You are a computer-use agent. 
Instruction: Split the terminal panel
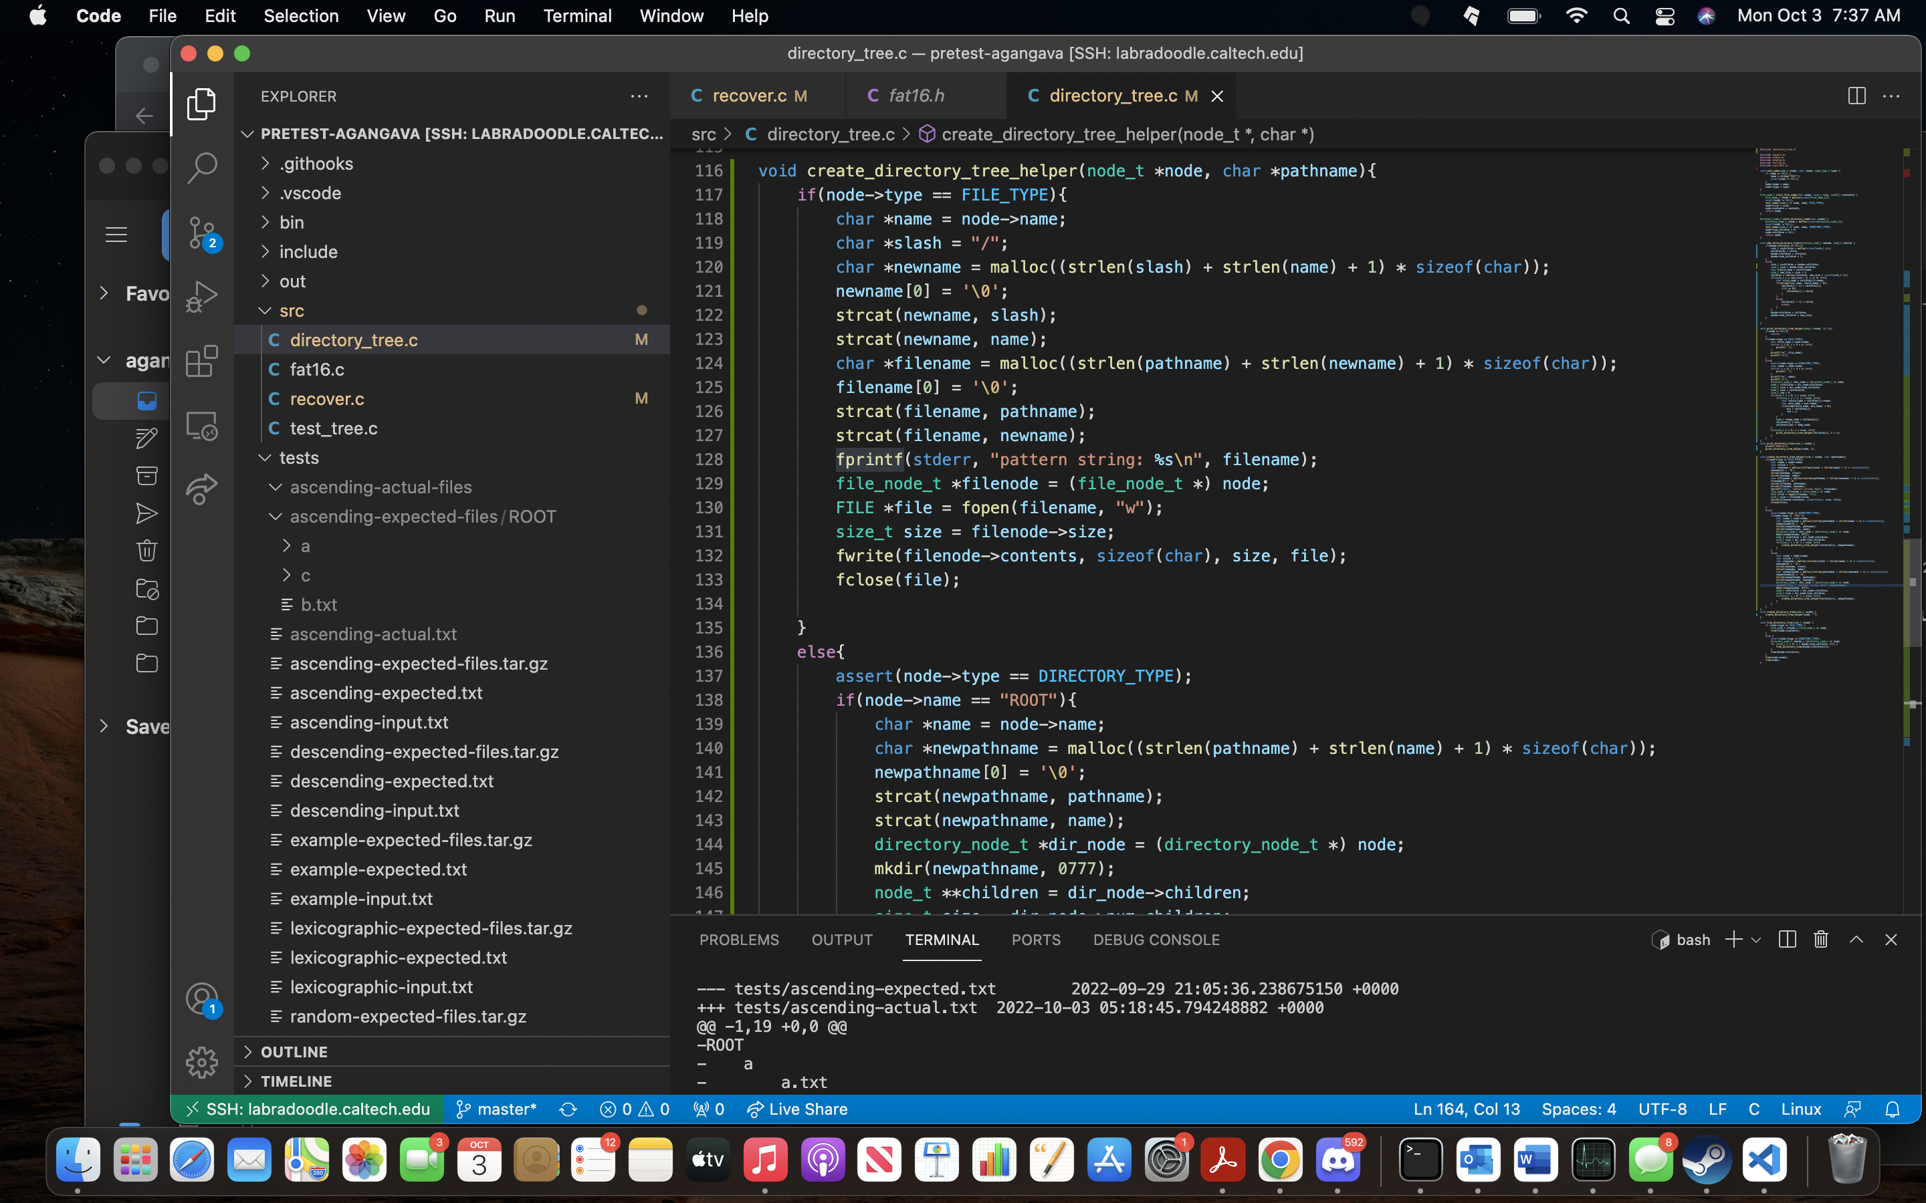point(1787,940)
